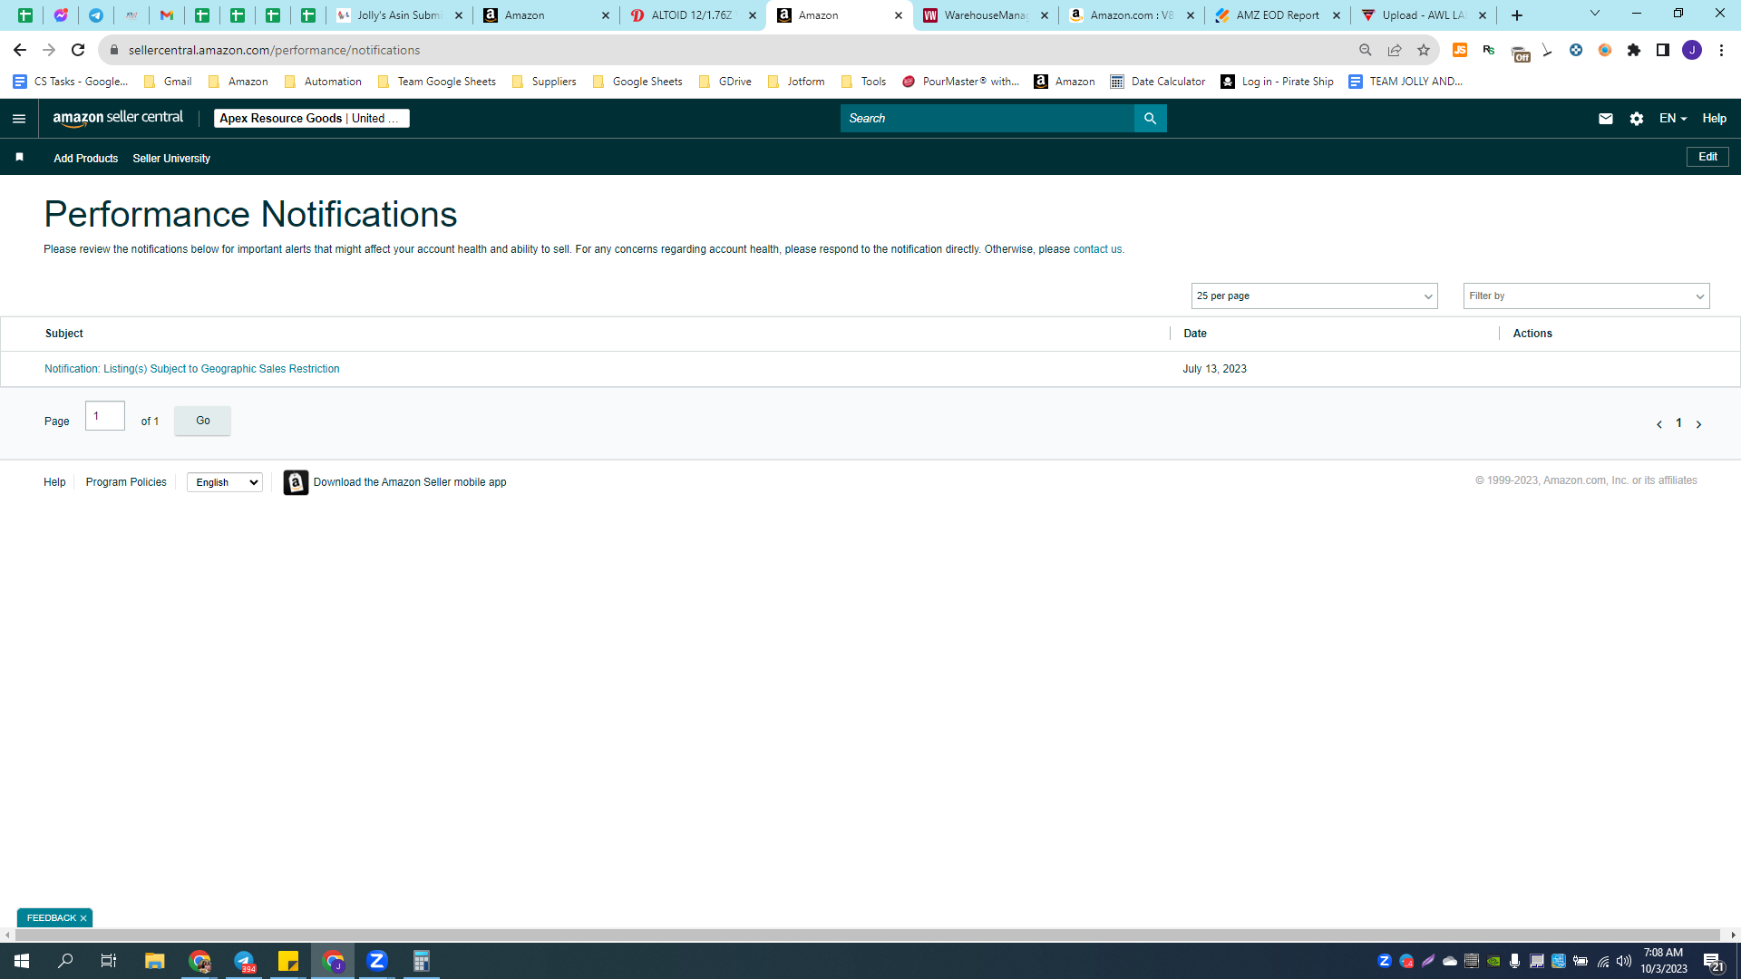This screenshot has width=1741, height=979.
Task: Open the EN language dropdown in header
Action: [x=1673, y=119]
